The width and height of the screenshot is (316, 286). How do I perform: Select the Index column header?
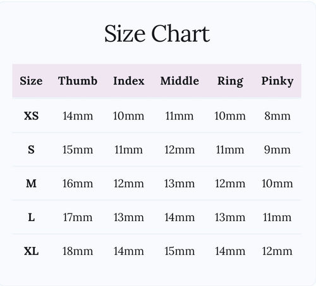pos(129,81)
